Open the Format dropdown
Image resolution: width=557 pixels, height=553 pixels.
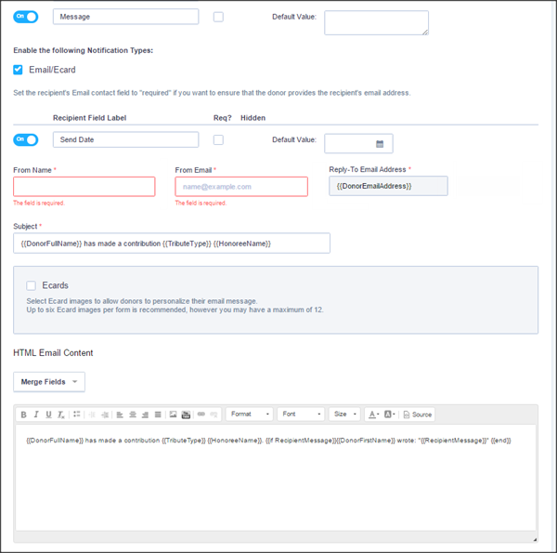[250, 414]
